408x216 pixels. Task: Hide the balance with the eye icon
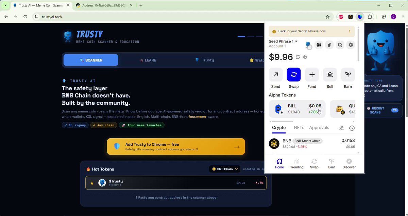point(305,57)
